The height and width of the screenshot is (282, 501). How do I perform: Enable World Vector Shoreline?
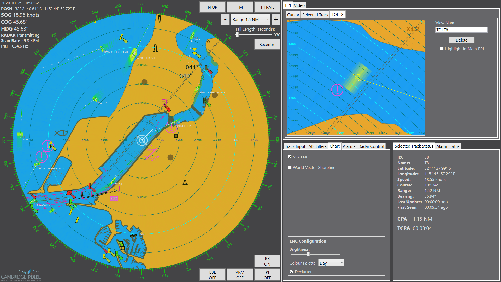pyautogui.click(x=290, y=167)
